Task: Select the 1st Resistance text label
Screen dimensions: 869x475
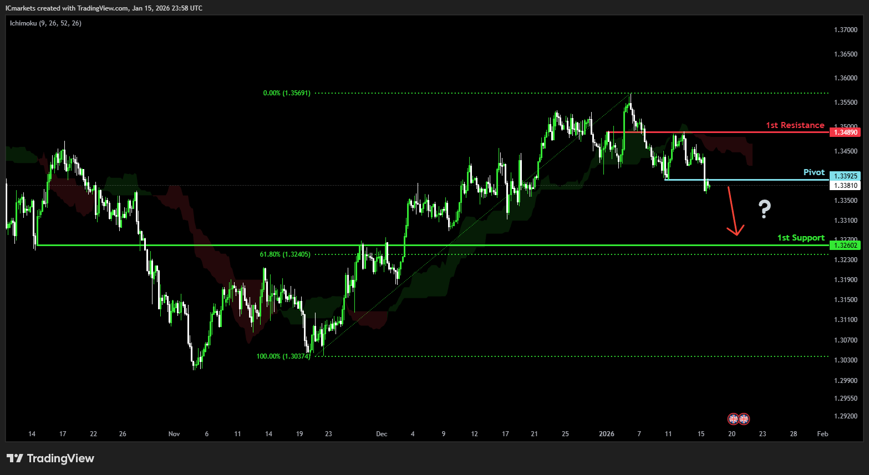Action: pos(795,125)
